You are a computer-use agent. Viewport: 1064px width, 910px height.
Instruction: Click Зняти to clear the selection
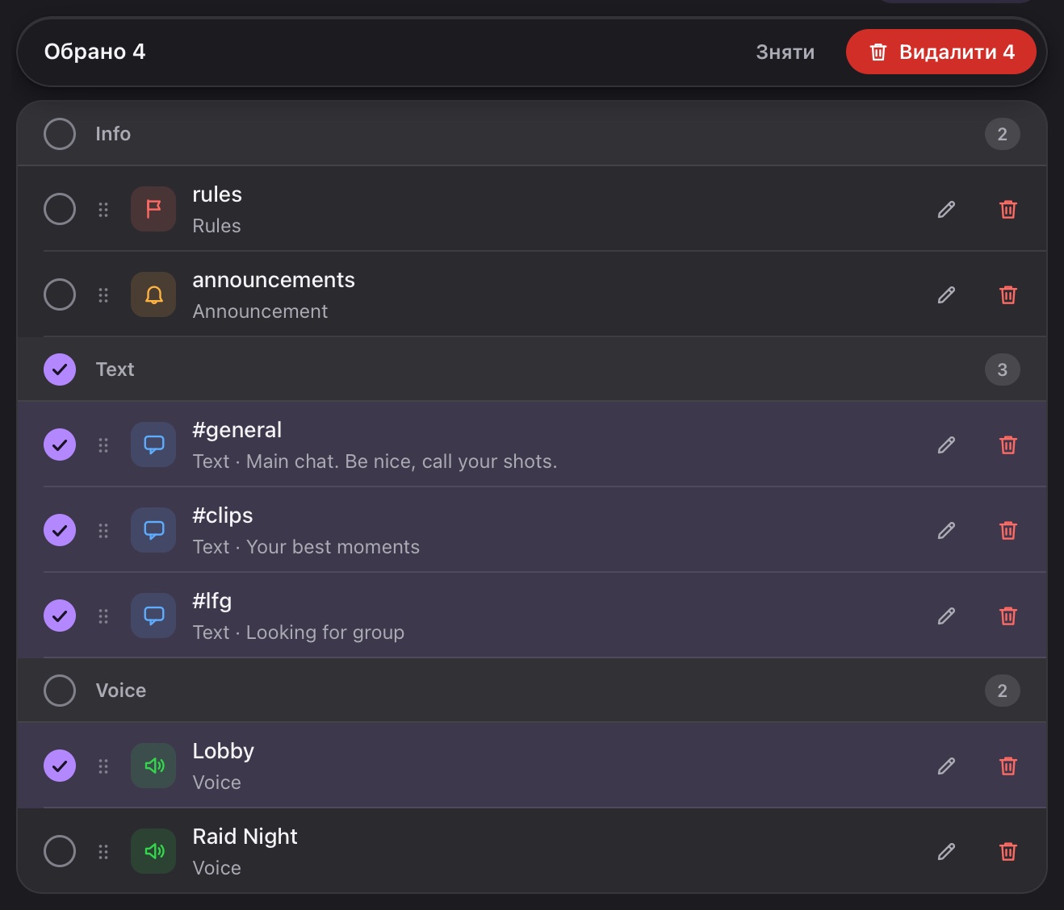785,52
